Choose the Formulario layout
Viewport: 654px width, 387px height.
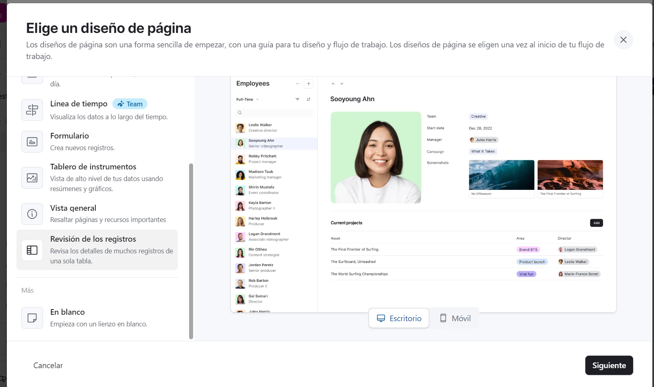click(97, 142)
